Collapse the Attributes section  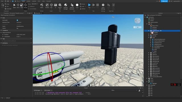(x=1, y=43)
